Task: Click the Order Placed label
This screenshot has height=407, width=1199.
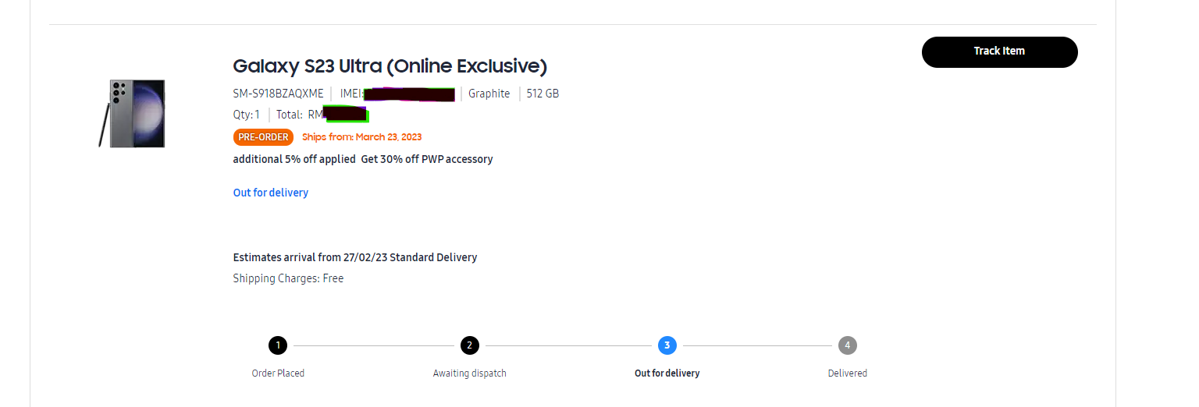Action: (278, 373)
